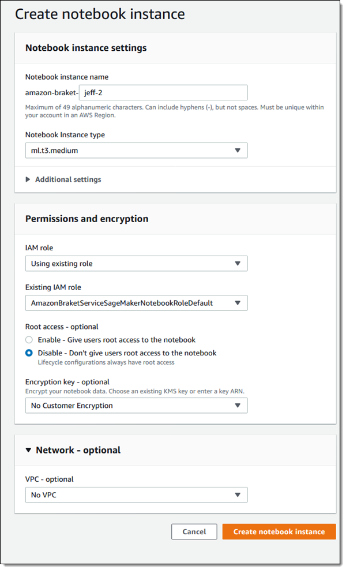This screenshot has width=346, height=570.
Task: Open the Notebook Instance type dropdown
Action: (136, 151)
